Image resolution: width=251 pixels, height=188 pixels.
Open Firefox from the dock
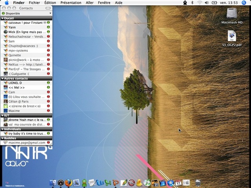tap(69, 183)
